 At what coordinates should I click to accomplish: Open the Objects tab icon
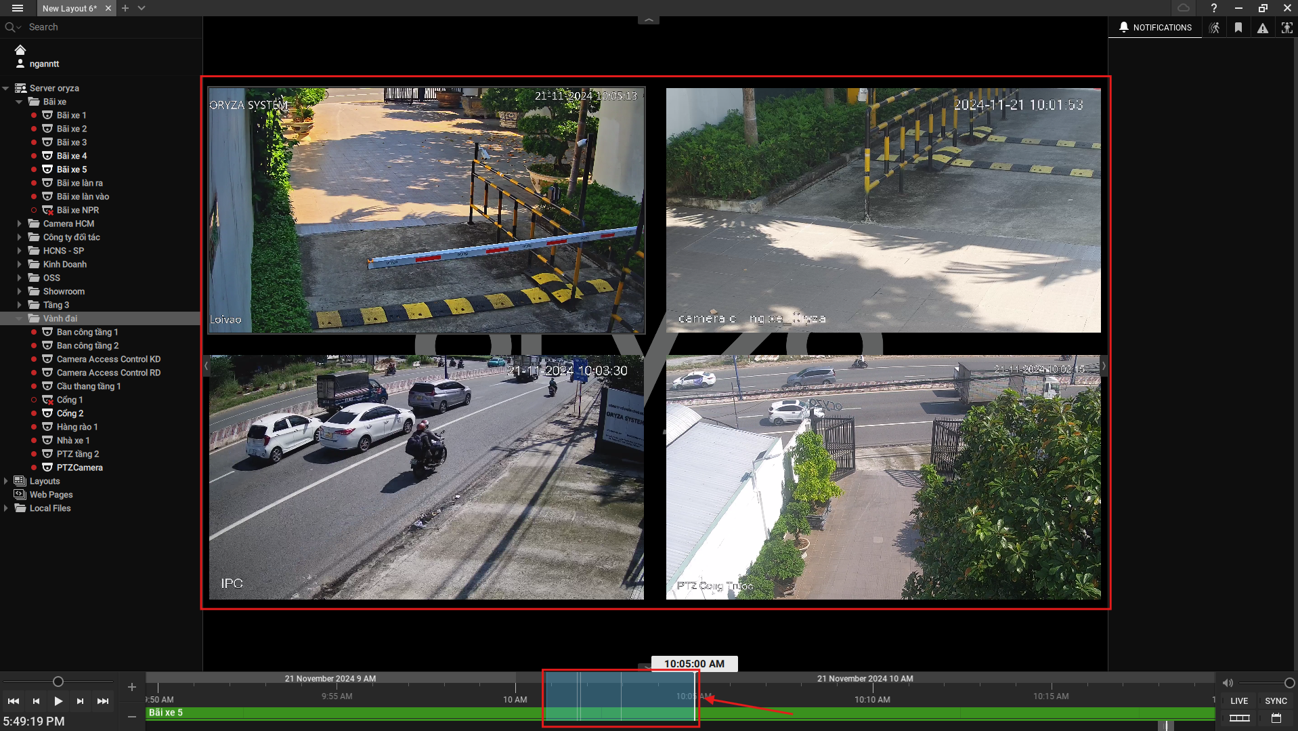(1286, 28)
